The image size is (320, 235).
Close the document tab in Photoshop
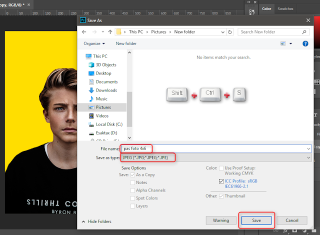(x=29, y=4)
